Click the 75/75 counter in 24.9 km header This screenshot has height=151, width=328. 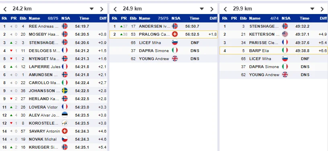(163, 18)
